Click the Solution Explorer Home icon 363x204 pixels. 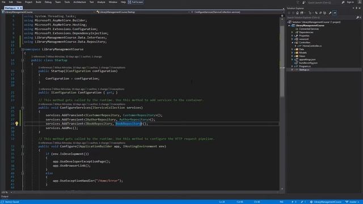pos(297,13)
